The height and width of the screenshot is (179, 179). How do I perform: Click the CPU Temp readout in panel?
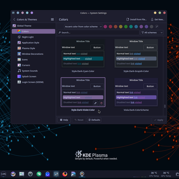[154, 174]
